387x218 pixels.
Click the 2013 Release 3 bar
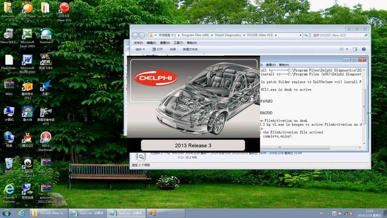[x=193, y=145]
